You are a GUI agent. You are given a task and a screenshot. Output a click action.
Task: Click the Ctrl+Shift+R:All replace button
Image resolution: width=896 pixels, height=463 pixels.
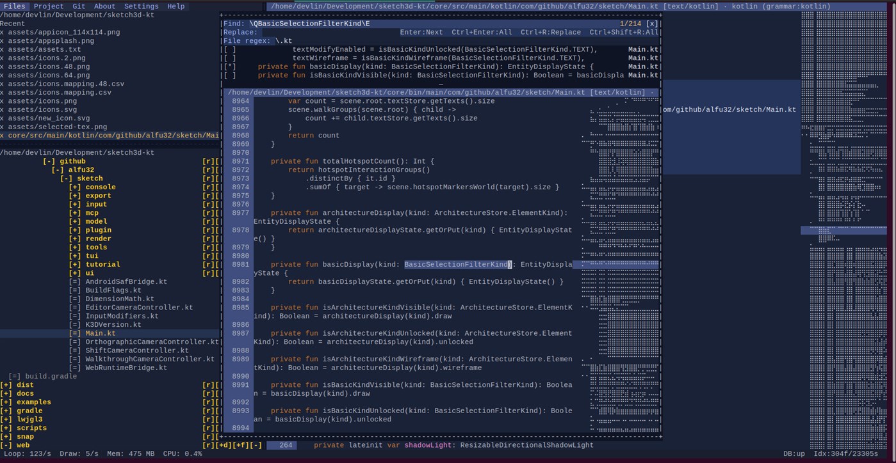point(624,32)
